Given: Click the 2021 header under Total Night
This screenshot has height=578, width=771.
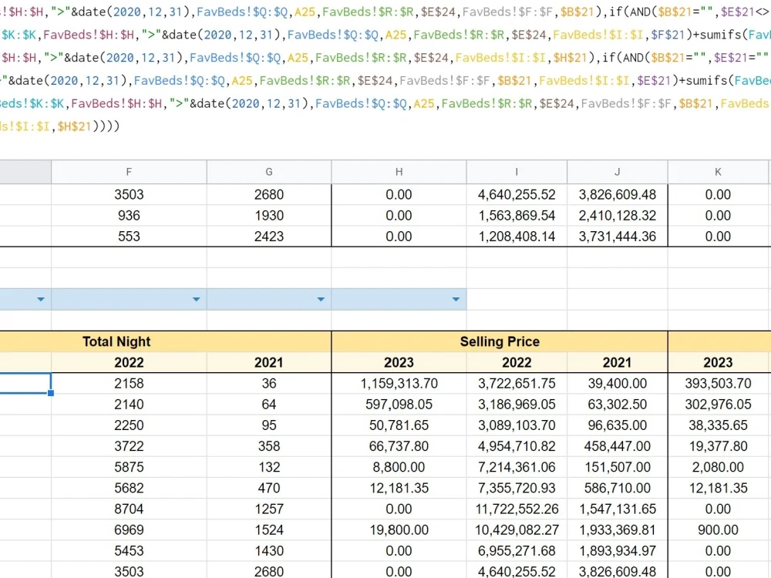Looking at the screenshot, I should (269, 362).
